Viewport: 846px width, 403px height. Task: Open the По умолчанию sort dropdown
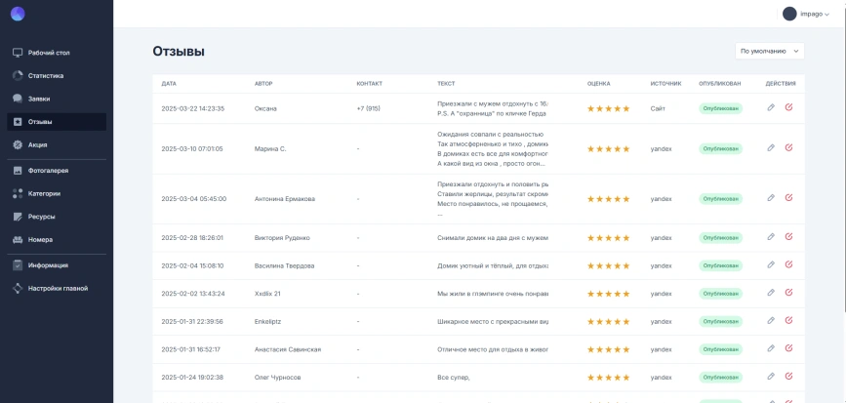769,52
